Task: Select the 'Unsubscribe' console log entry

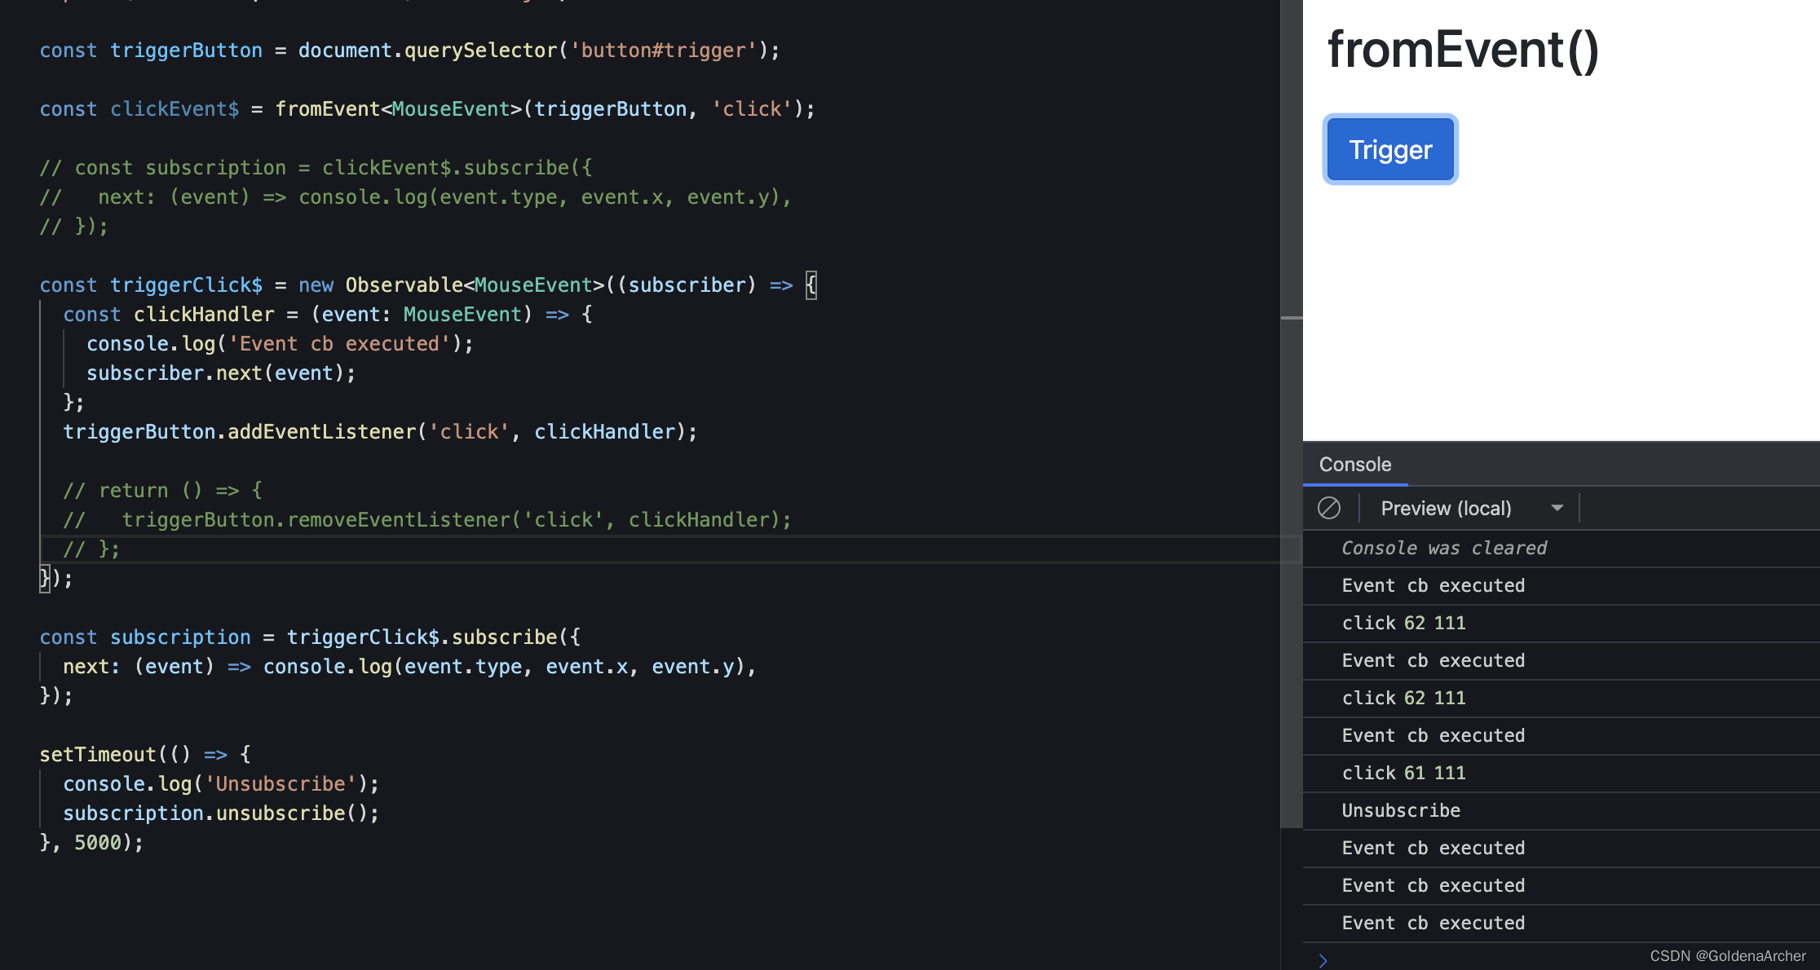Action: (1401, 811)
